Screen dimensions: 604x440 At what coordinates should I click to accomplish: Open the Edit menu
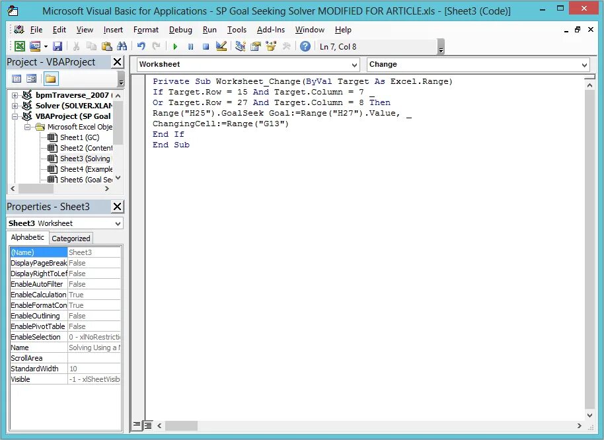pos(59,30)
